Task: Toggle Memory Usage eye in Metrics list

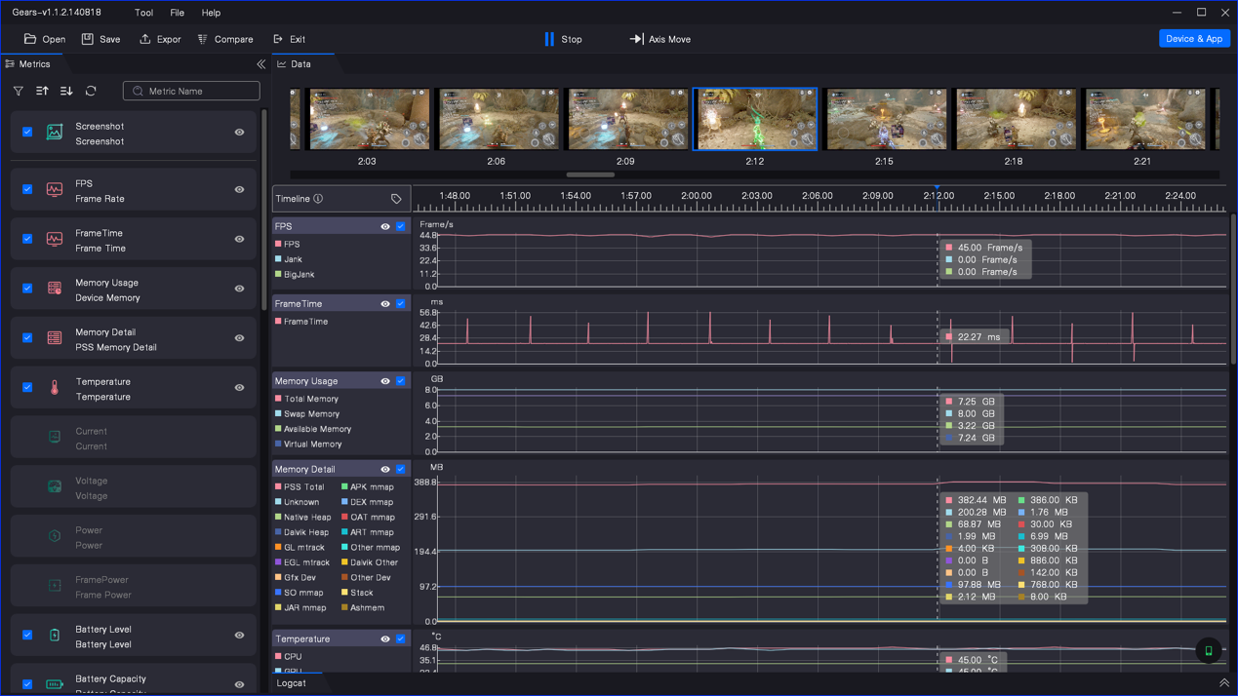Action: pyautogui.click(x=239, y=289)
